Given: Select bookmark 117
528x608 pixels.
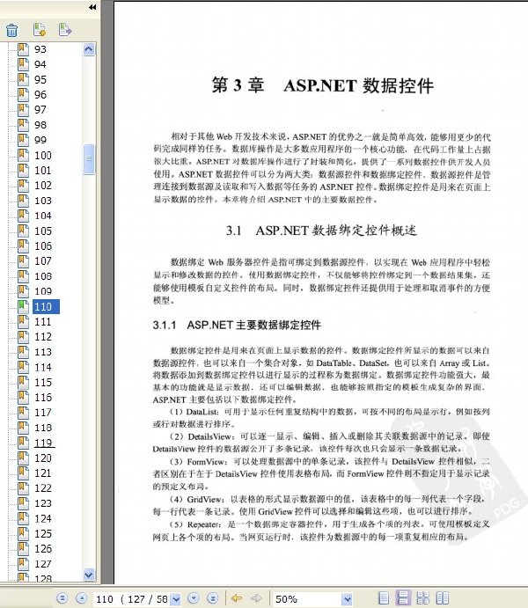Looking at the screenshot, I should click(43, 412).
